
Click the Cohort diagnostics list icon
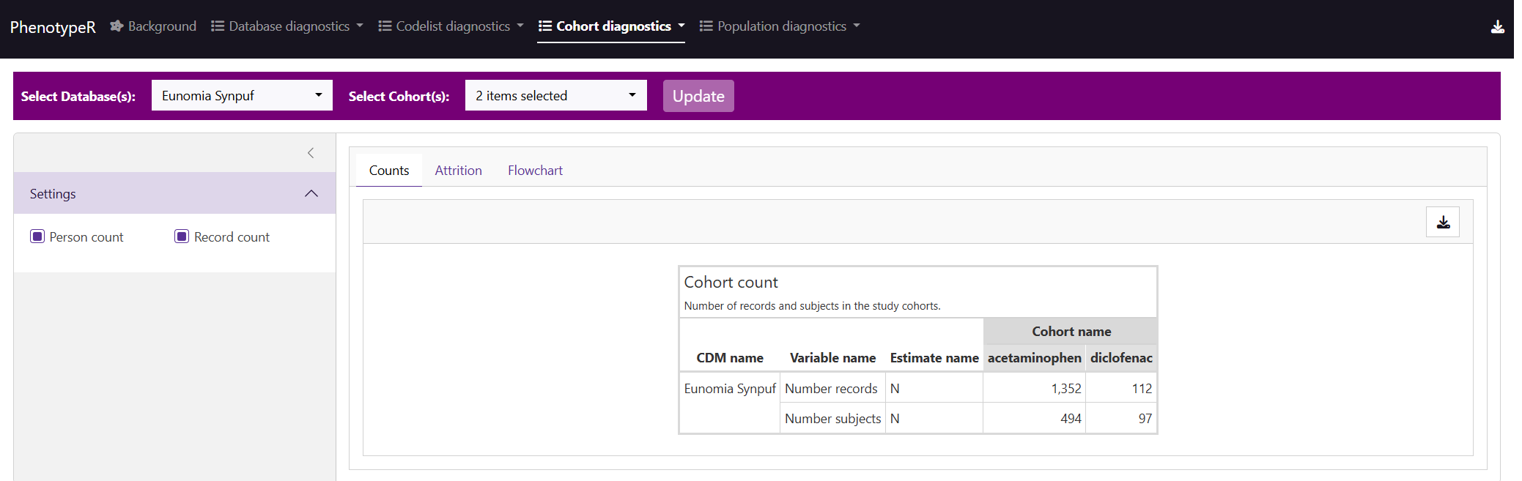(545, 26)
